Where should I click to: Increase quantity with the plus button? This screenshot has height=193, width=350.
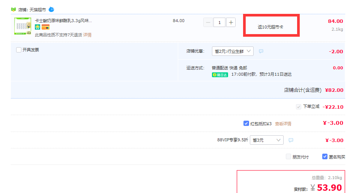tap(231, 22)
